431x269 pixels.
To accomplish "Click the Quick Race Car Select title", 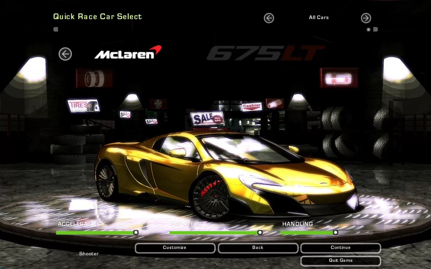I will 98,17.
